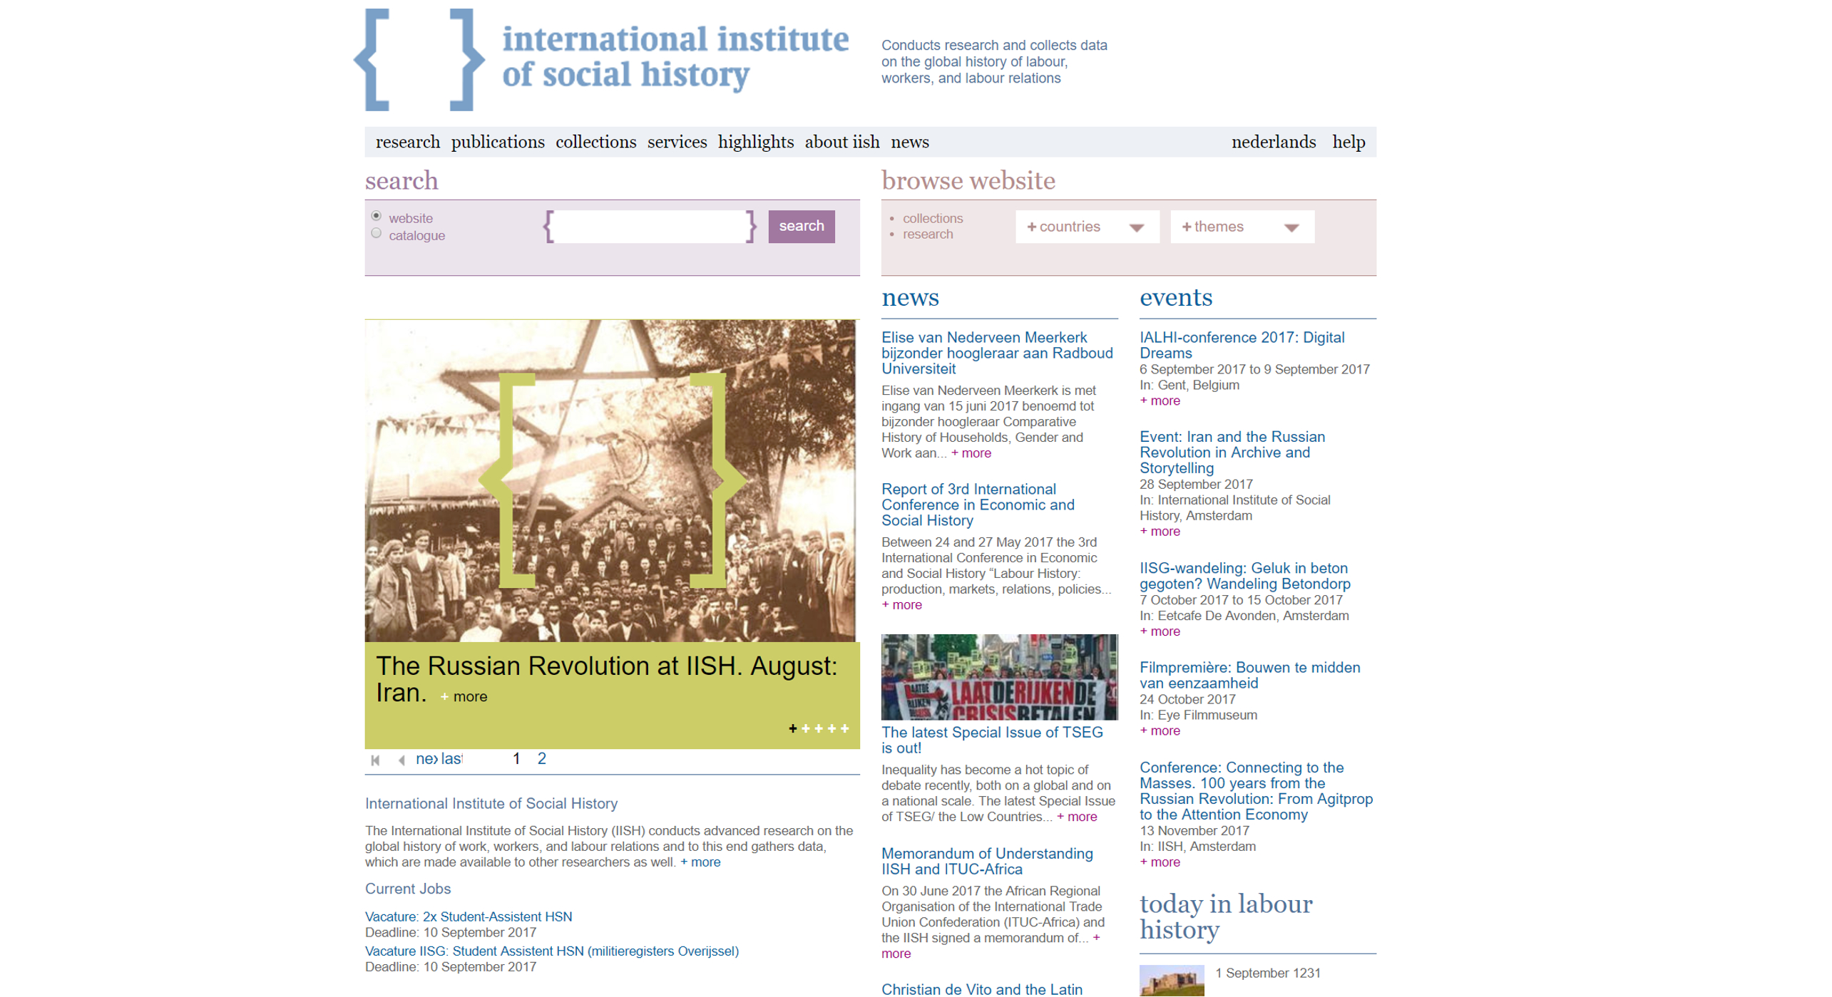Click more after Elise van Nederveen summary
Image resolution: width=1832 pixels, height=997 pixels.
(x=971, y=453)
